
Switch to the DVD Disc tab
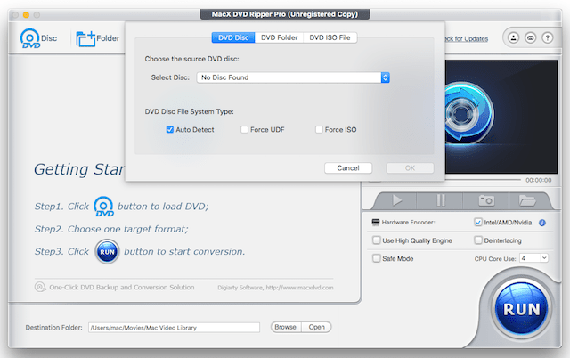(x=233, y=37)
